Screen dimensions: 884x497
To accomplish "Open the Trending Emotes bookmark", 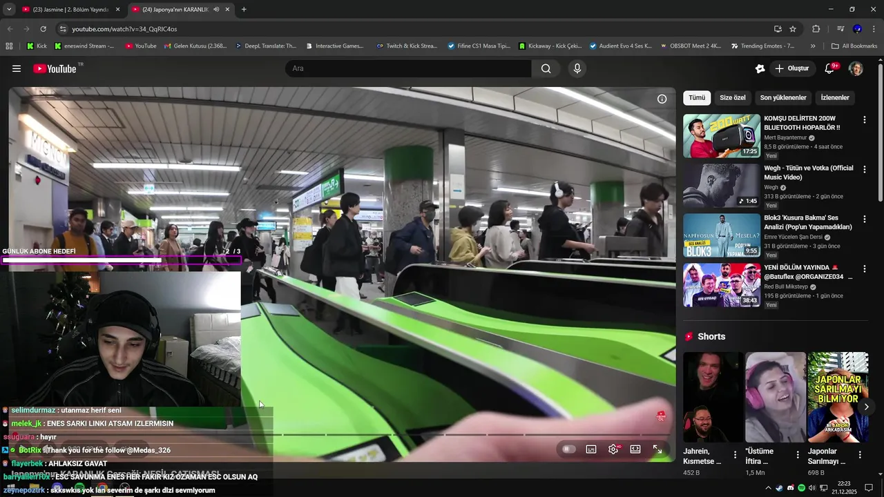I will [763, 46].
